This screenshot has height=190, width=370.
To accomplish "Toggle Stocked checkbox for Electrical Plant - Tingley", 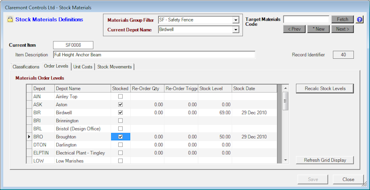I will tap(120, 153).
